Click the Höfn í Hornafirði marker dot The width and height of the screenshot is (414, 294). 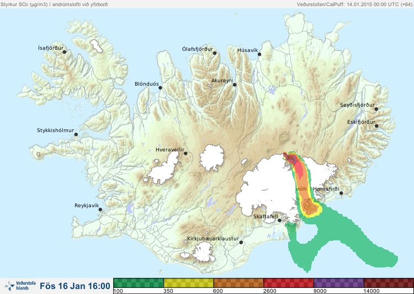(341, 193)
